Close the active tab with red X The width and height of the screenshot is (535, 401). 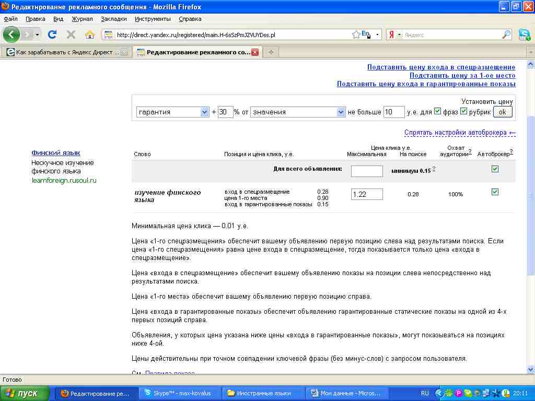click(x=255, y=52)
